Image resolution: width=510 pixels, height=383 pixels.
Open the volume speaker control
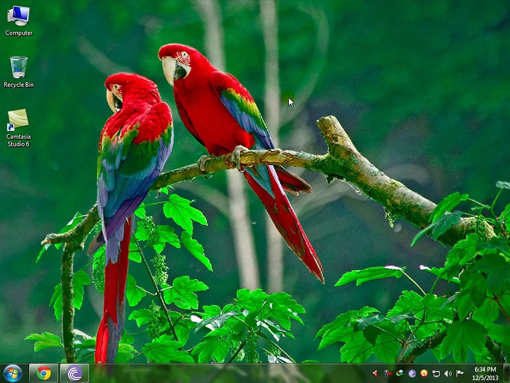[448, 373]
